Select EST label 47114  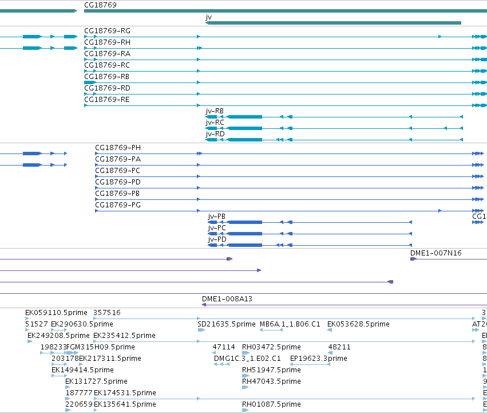click(224, 347)
